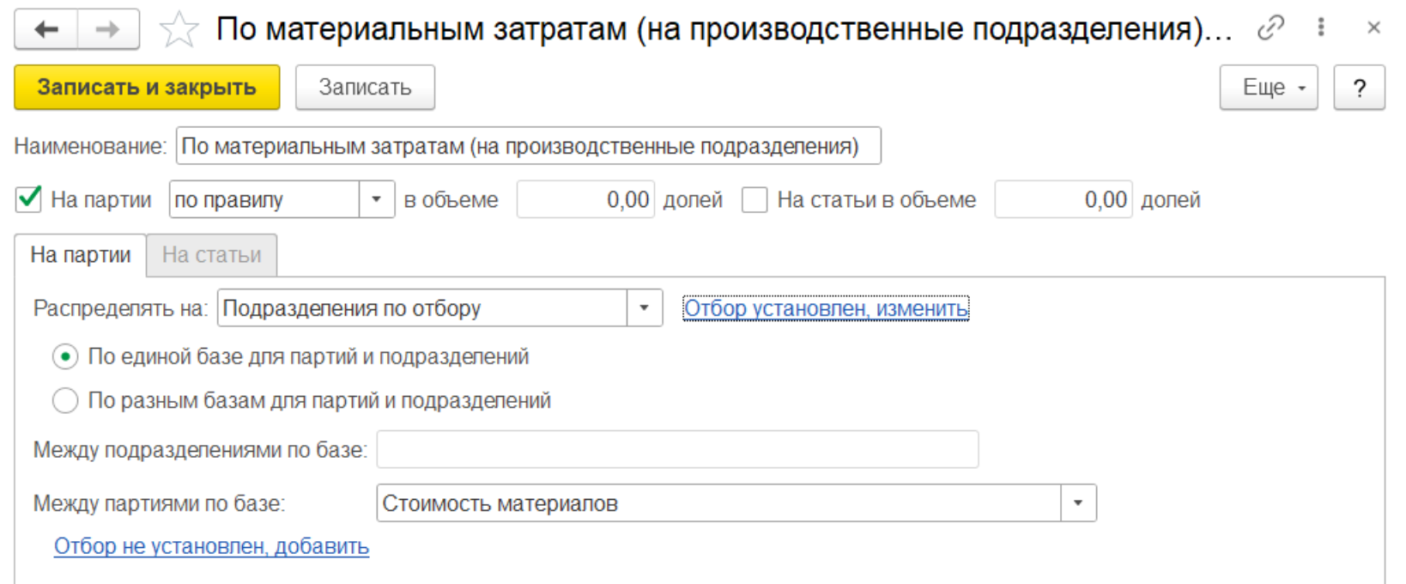
Task: Select «По разным базам для партий и подразделений»
Action: (x=65, y=401)
